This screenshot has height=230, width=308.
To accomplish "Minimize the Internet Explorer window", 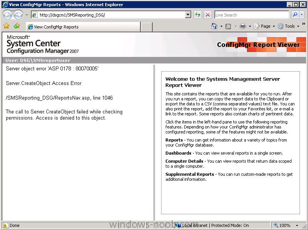I will pos(289,4).
